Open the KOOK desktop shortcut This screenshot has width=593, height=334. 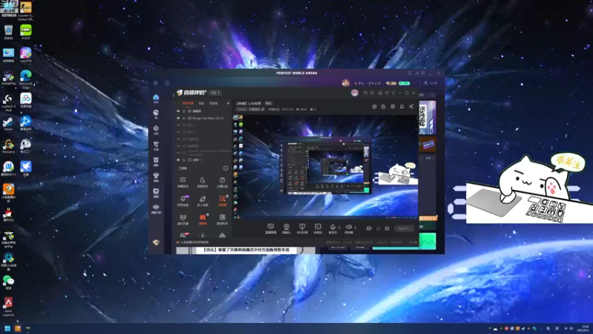click(x=26, y=32)
